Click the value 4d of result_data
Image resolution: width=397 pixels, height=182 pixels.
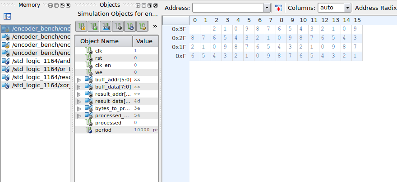(x=137, y=101)
